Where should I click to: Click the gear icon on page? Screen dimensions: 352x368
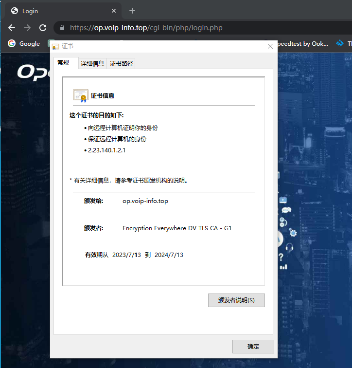pos(293,233)
